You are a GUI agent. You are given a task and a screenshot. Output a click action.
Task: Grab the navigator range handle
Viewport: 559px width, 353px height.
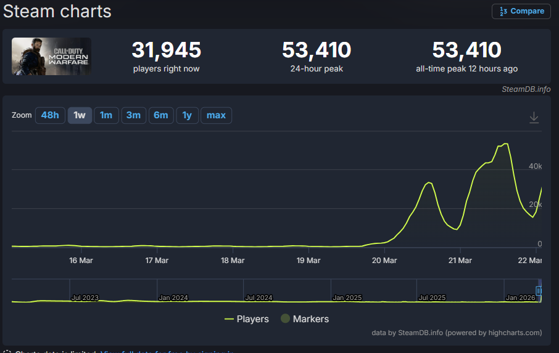click(539, 291)
